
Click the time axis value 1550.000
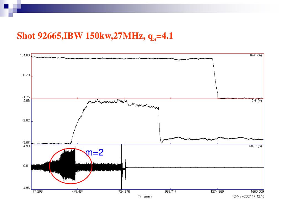257,192
